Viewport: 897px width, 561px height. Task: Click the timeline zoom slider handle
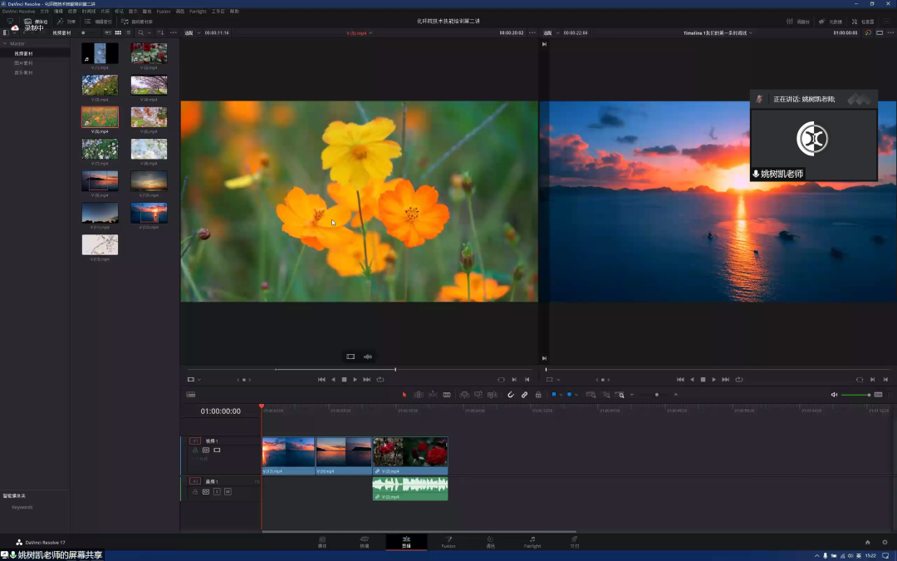pos(657,395)
